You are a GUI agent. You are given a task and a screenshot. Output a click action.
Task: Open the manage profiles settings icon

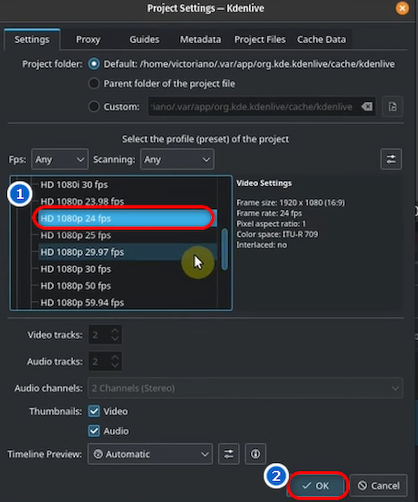click(x=391, y=159)
